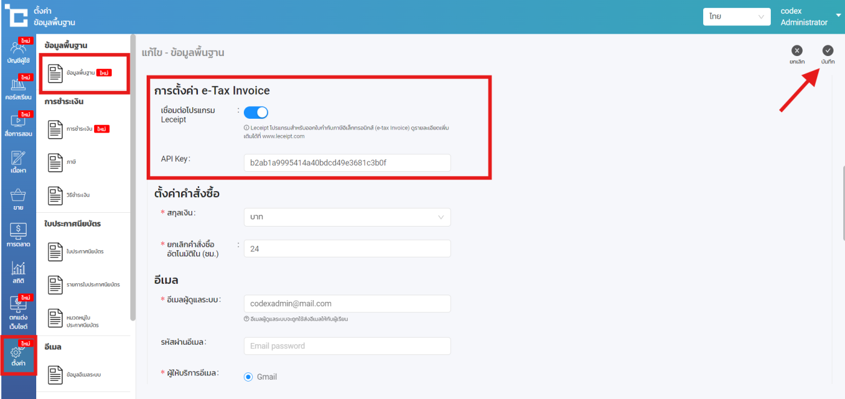Expand the currency dropdown showing บาท
Viewport: 845px width, 399px height.
(x=347, y=217)
